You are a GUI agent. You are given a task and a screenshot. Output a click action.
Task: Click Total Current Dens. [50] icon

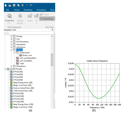[x=11, y=91]
